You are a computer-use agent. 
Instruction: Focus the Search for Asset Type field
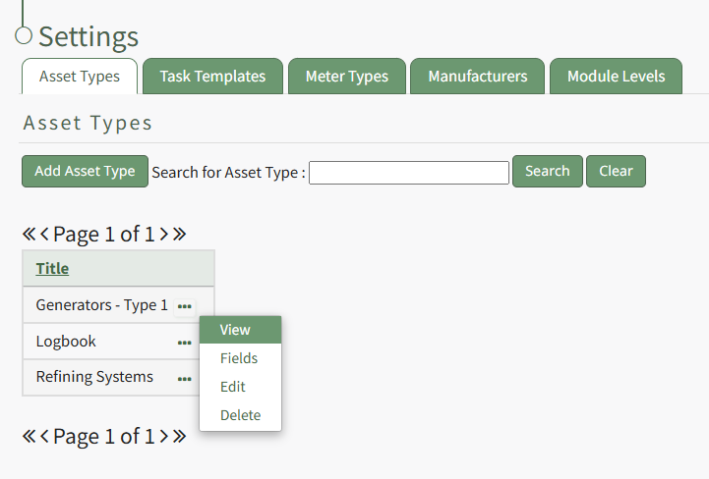click(408, 172)
